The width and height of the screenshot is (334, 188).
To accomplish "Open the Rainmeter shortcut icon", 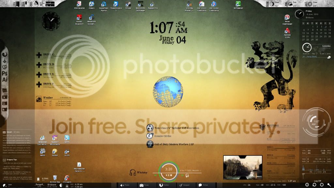I will [x=153, y=5].
